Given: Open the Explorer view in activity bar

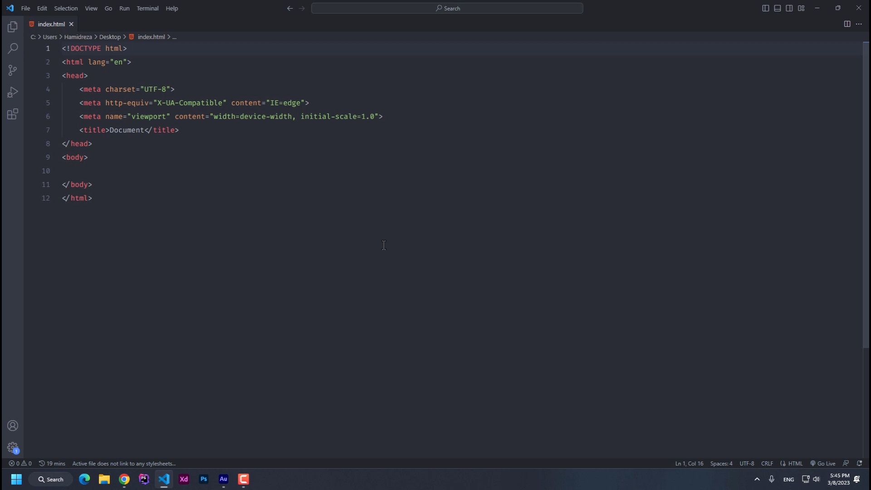Looking at the screenshot, I should (x=13, y=27).
